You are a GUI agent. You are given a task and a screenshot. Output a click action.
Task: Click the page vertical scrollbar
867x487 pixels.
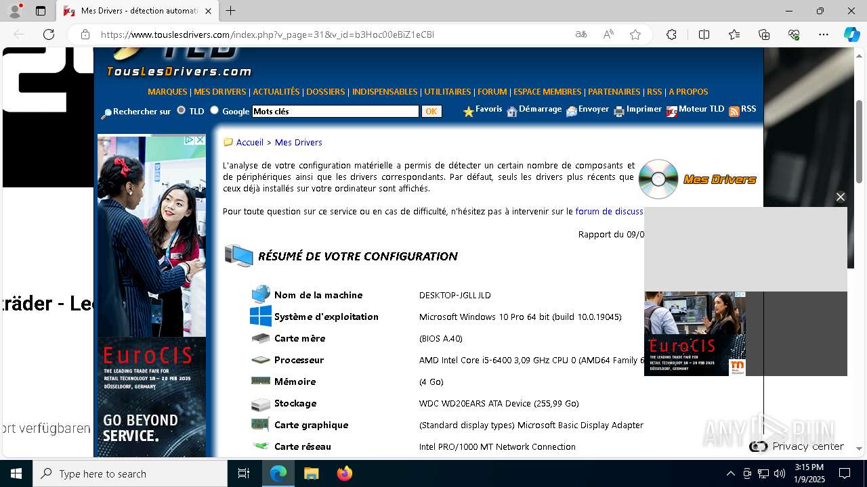click(x=860, y=141)
